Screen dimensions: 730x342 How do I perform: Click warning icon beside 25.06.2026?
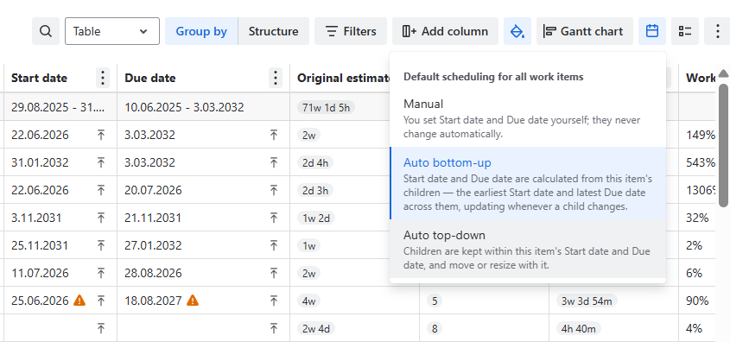[x=79, y=301]
